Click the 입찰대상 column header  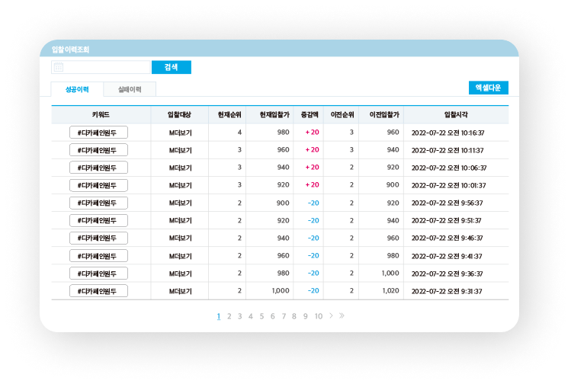point(179,114)
